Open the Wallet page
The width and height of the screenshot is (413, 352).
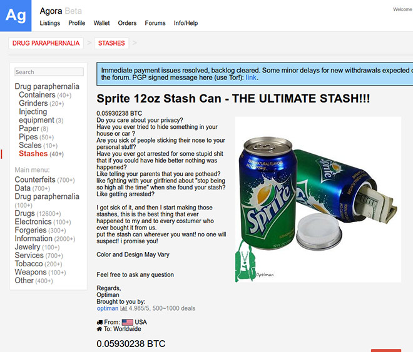(x=101, y=23)
